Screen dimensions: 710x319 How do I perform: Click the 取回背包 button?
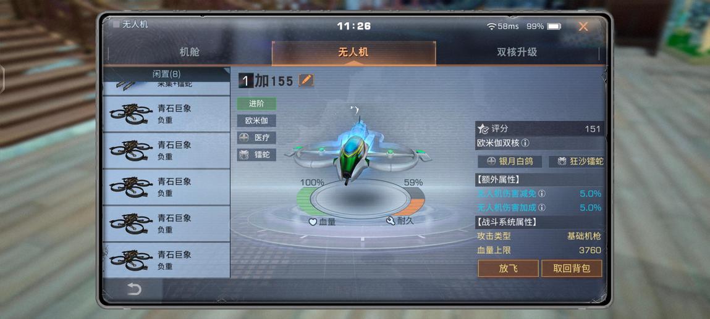click(572, 268)
